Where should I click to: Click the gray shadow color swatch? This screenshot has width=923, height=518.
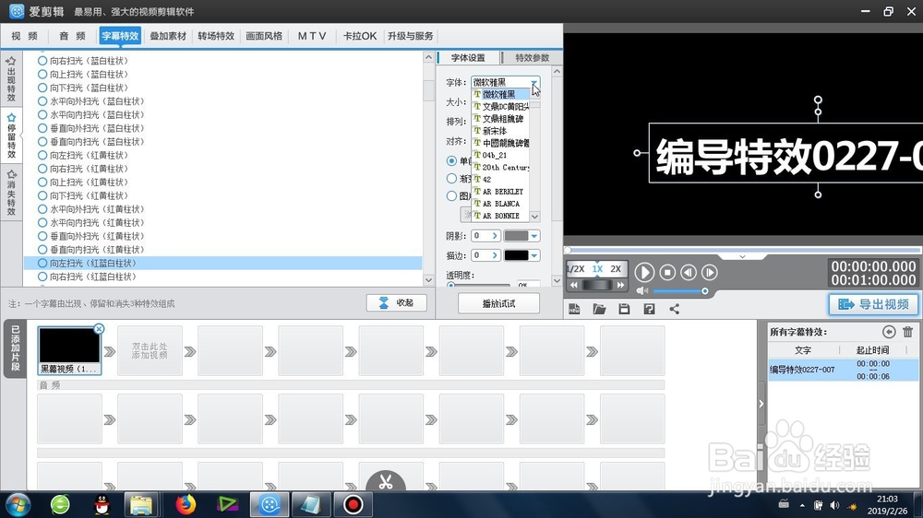tap(516, 236)
